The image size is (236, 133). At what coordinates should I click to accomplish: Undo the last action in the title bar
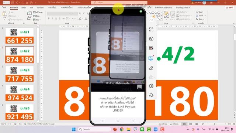click(x=17, y=3)
